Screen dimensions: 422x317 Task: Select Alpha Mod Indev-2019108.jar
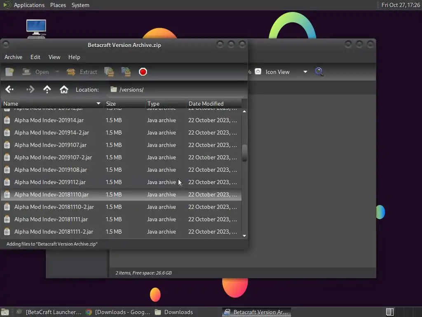coord(121,170)
